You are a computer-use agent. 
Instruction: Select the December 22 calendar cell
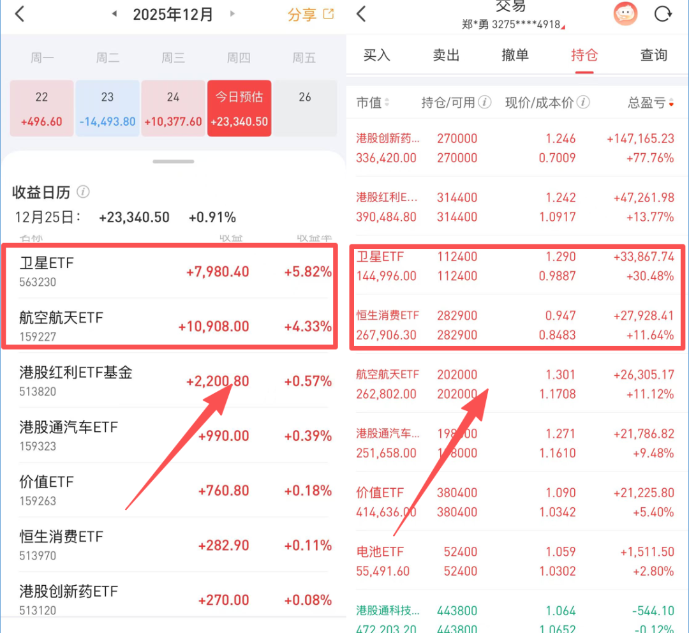click(41, 107)
